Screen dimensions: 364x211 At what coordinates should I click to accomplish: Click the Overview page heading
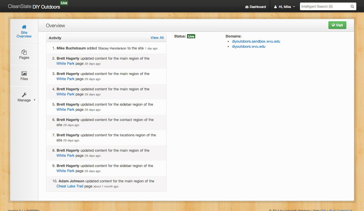pos(55,26)
